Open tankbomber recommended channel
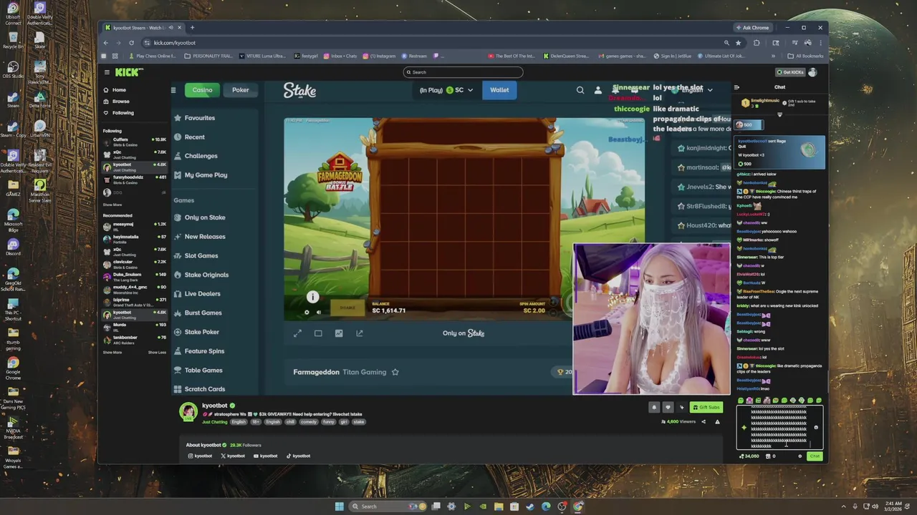Screen dimensions: 917x515 point(135,339)
